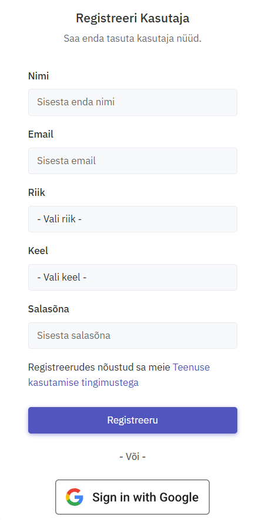Select the Keel field label

click(38, 251)
